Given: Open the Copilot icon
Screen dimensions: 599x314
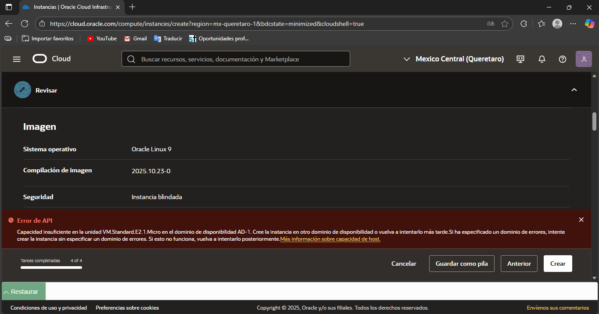Looking at the screenshot, I should coord(589,24).
